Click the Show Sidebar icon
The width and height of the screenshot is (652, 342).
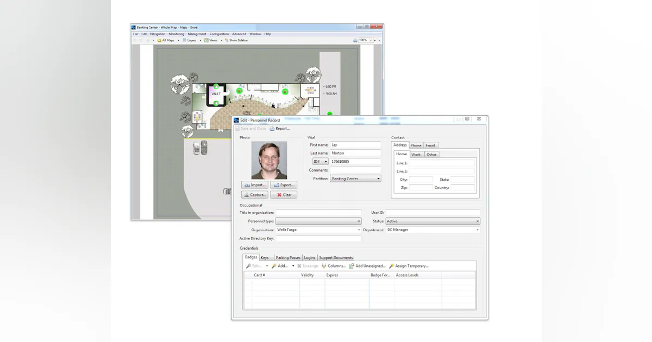(x=227, y=40)
